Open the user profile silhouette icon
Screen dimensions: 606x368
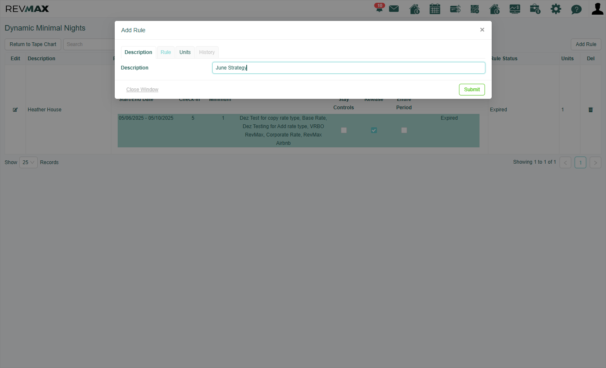point(597,8)
